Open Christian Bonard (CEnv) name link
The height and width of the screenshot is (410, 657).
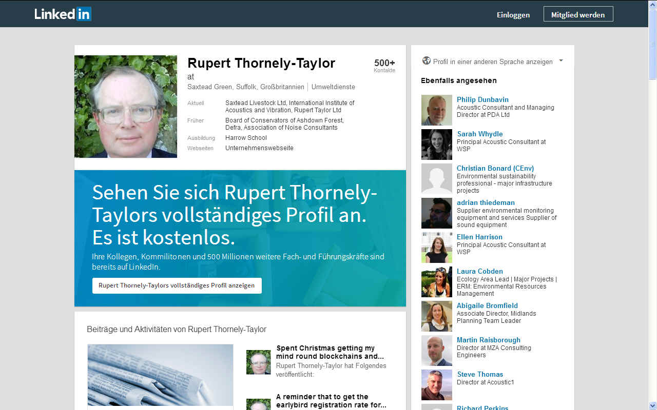pyautogui.click(x=495, y=168)
